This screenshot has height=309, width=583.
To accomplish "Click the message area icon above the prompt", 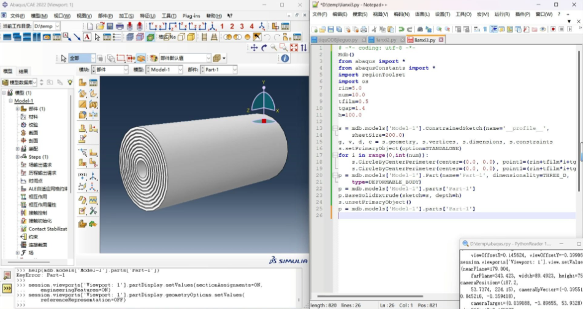I will coord(7,275).
